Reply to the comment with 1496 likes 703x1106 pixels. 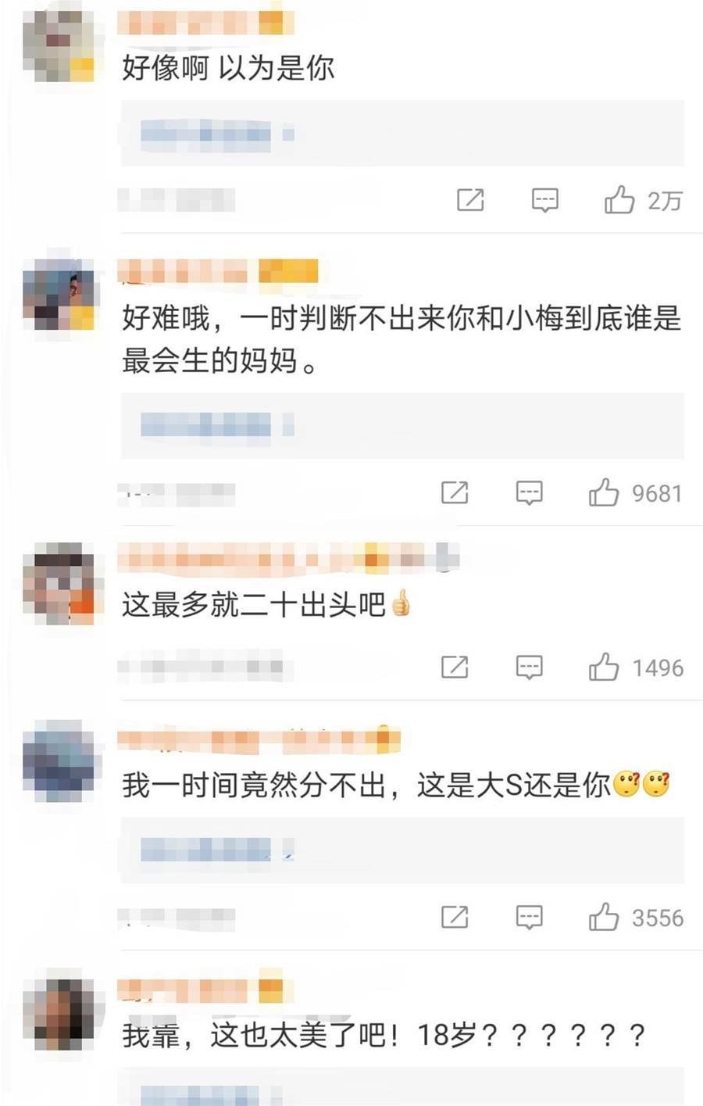(529, 668)
